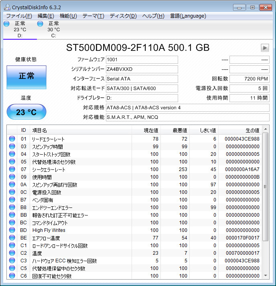Click status icon of row 07 シークエラーレート

coord(12,169)
